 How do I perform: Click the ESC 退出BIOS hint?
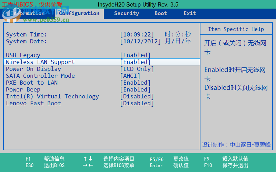45,165
